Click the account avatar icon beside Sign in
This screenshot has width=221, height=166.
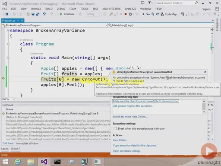pos(217,9)
